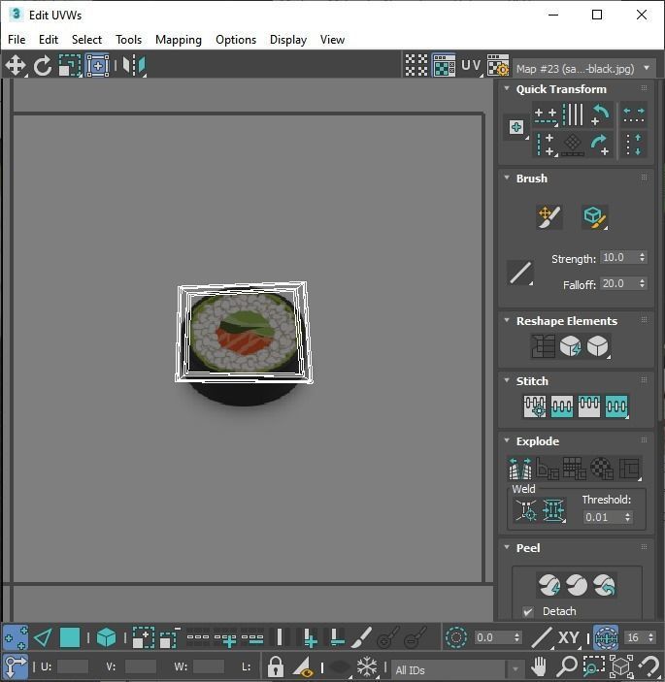Click Weld Selected Subobjects icon
The image size is (665, 682).
click(553, 509)
